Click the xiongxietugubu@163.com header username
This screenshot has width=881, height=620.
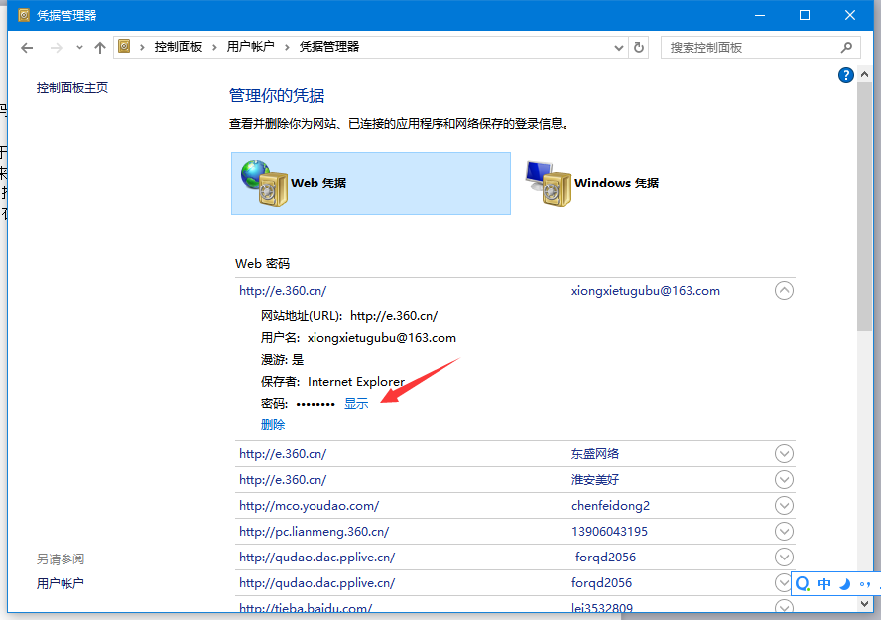[x=646, y=291]
